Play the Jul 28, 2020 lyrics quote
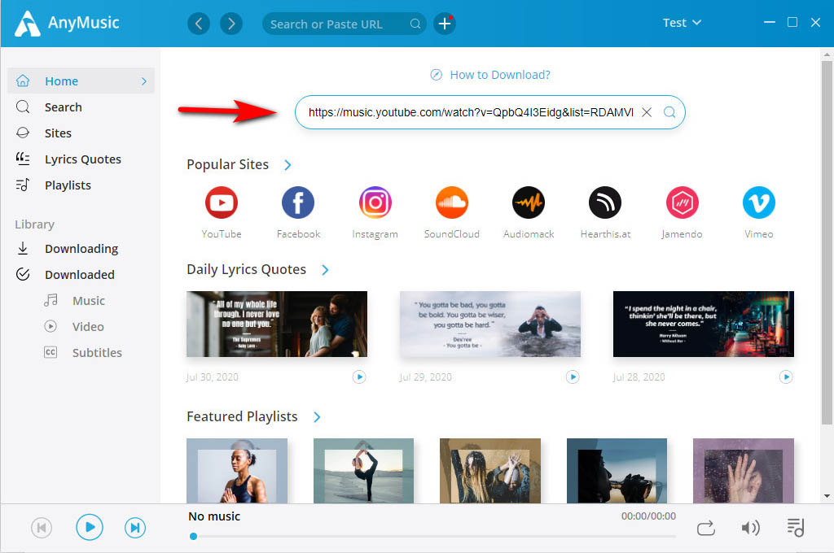Screen dimensions: 834x553 tap(786, 377)
